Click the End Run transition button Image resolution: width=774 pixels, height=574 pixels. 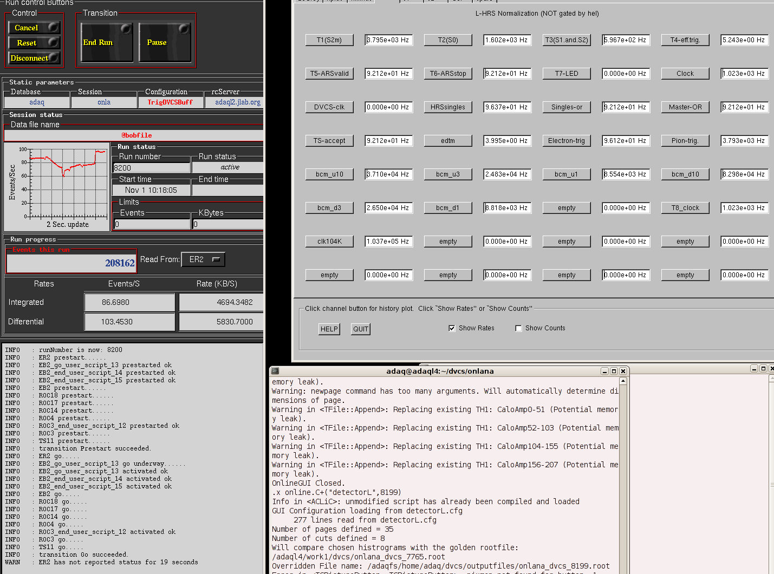click(x=107, y=42)
